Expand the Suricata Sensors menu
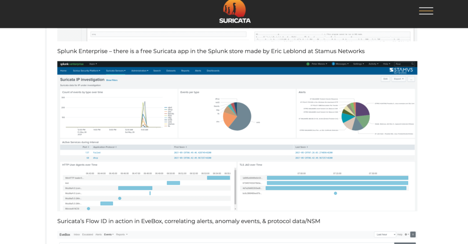 click(116, 71)
